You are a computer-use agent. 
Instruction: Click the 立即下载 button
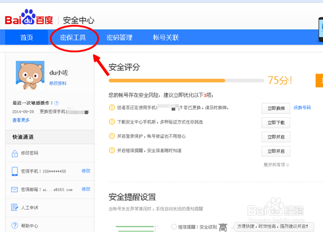coord(276,123)
